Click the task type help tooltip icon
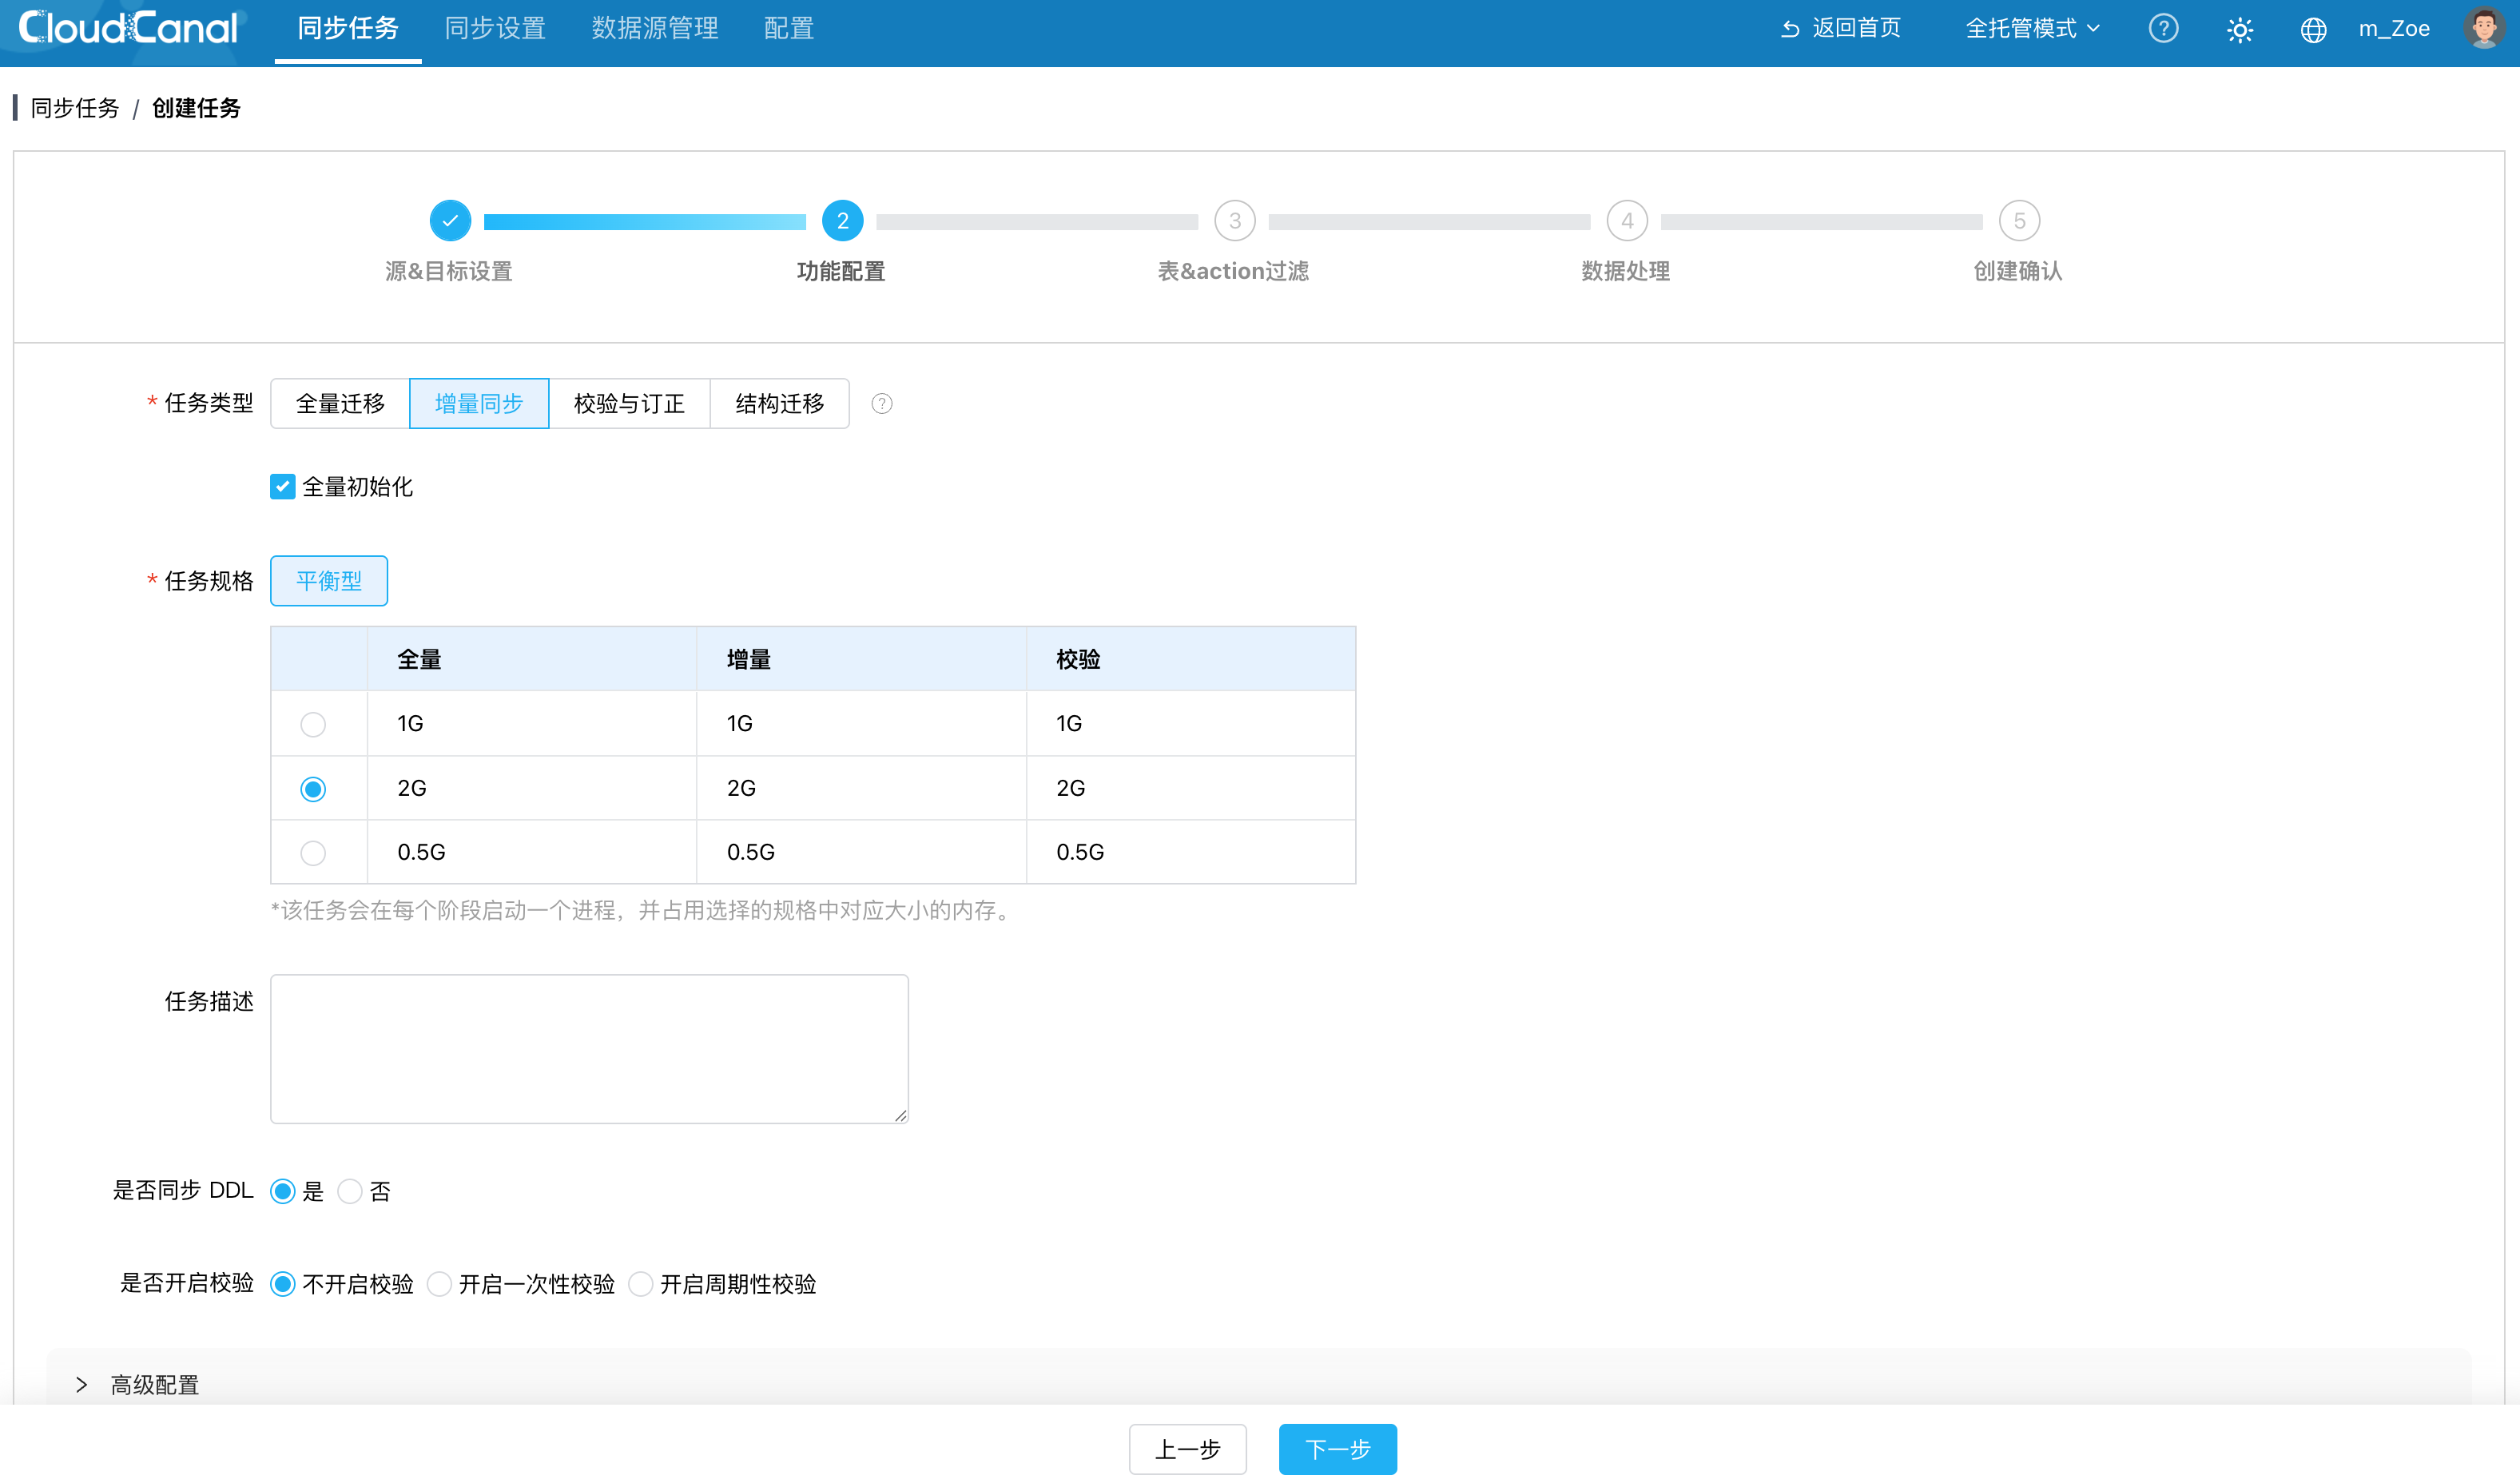Screen dimensions: 2520x1483 click(881, 404)
